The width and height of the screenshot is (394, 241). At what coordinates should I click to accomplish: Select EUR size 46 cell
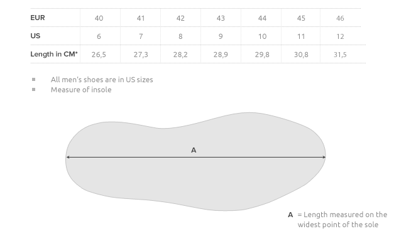tap(340, 18)
